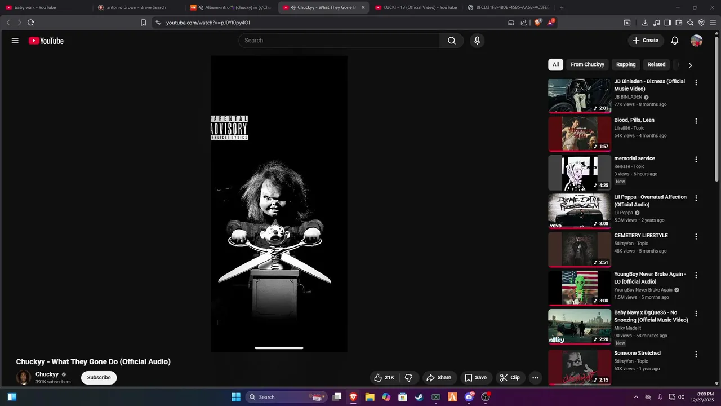The image size is (721, 406).
Task: Open Steam from the taskbar
Action: click(x=419, y=397)
